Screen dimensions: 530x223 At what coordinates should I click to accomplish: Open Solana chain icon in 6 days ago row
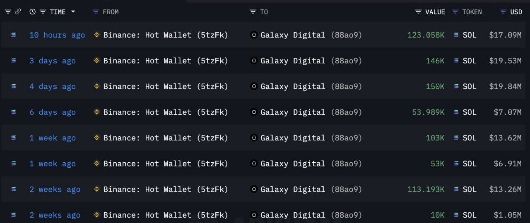coord(14,112)
